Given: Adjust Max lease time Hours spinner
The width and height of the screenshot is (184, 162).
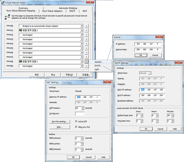Looking at the screenshot, I should [x=157, y=121].
